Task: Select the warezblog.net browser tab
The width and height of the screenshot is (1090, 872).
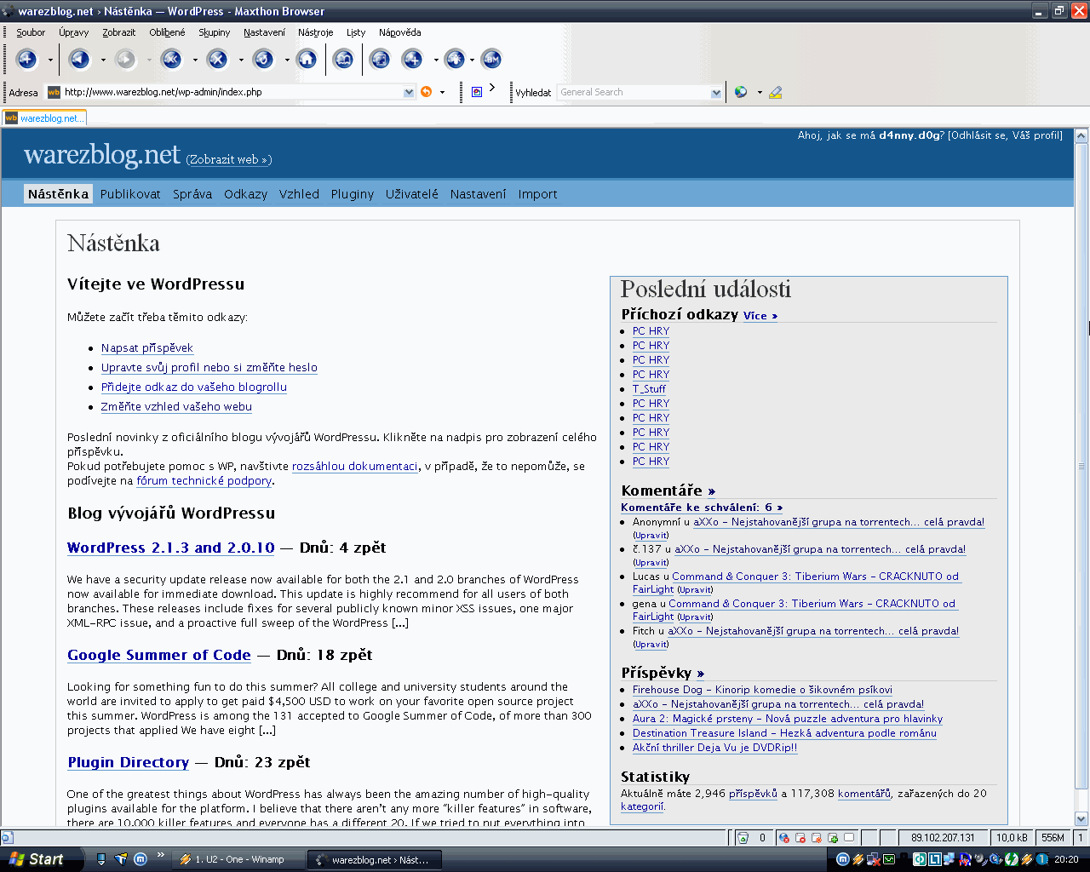Action: point(44,118)
